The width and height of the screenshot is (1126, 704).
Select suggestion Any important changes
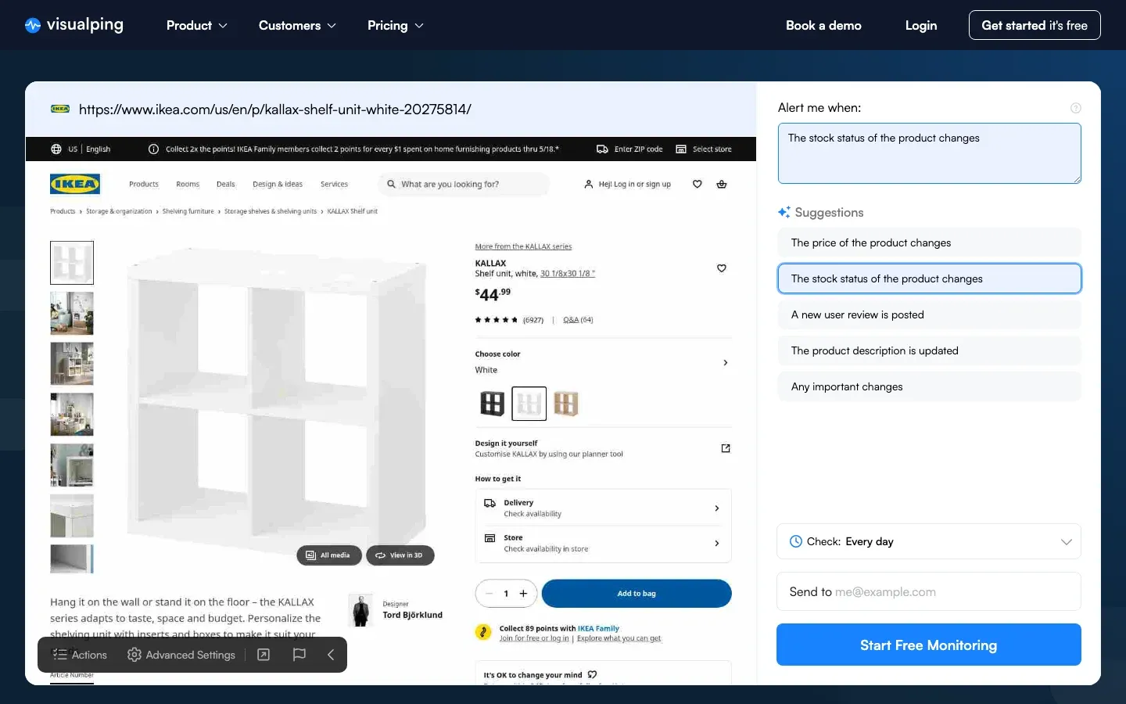click(930, 386)
